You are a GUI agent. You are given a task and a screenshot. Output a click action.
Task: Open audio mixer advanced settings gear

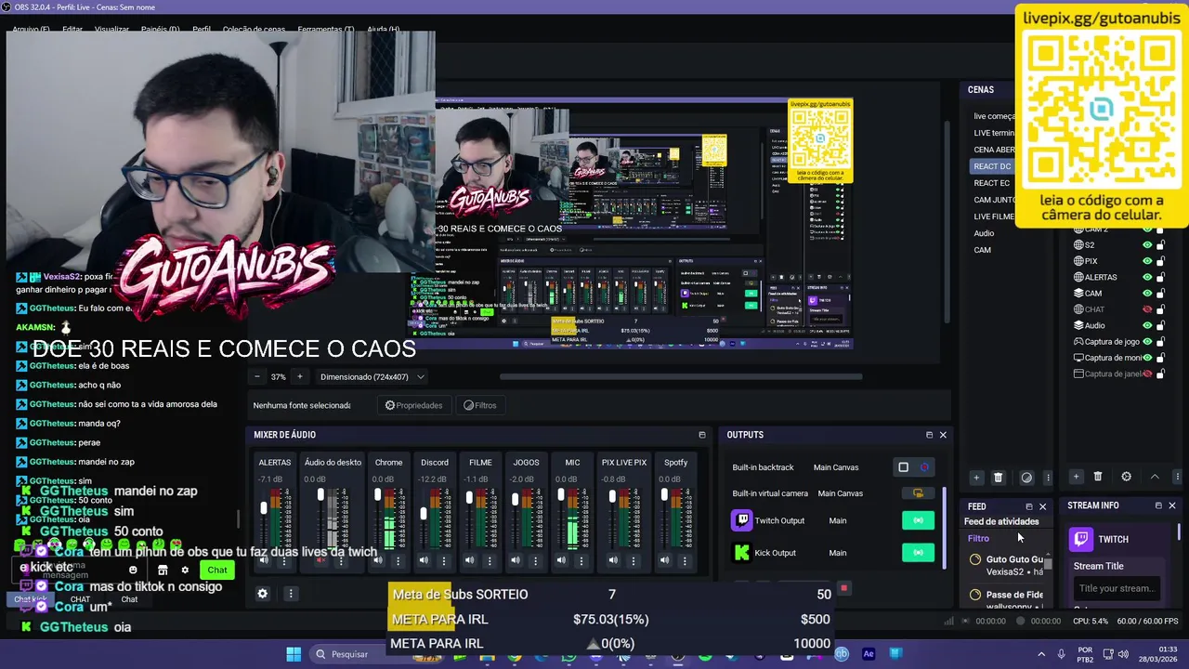coord(263,594)
